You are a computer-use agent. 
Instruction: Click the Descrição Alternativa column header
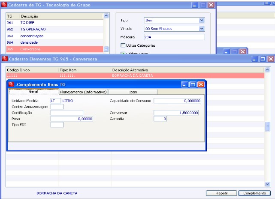pos(187,70)
